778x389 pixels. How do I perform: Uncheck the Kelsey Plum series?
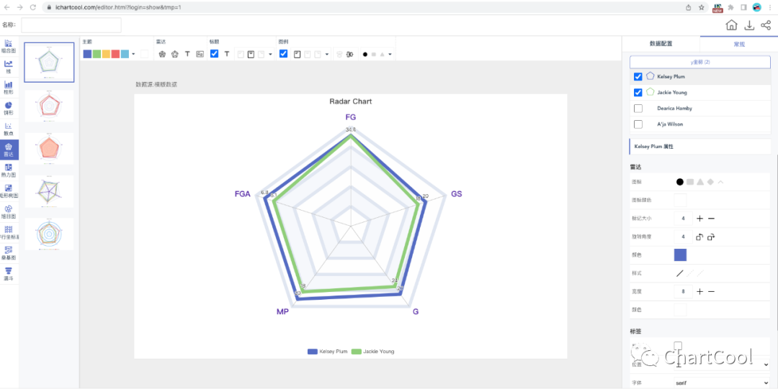638,77
